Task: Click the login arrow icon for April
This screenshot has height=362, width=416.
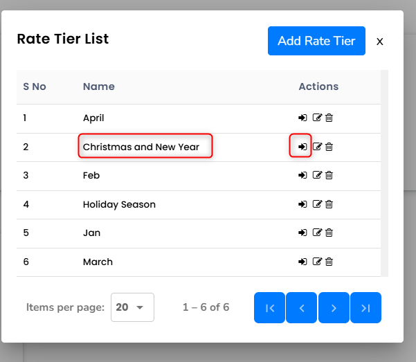Action: pos(302,118)
